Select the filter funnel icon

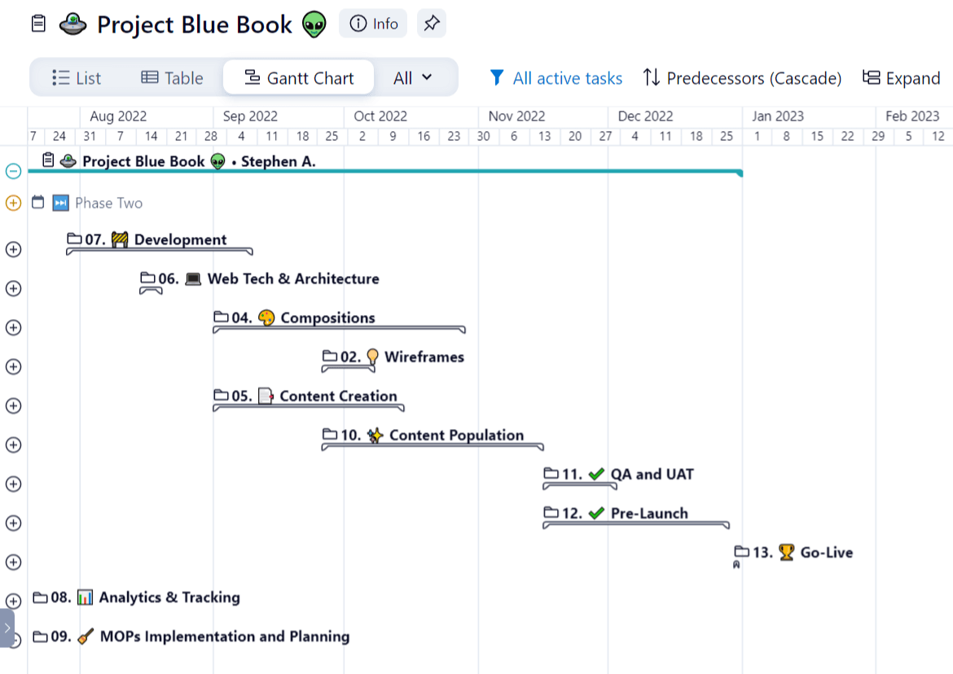[497, 77]
